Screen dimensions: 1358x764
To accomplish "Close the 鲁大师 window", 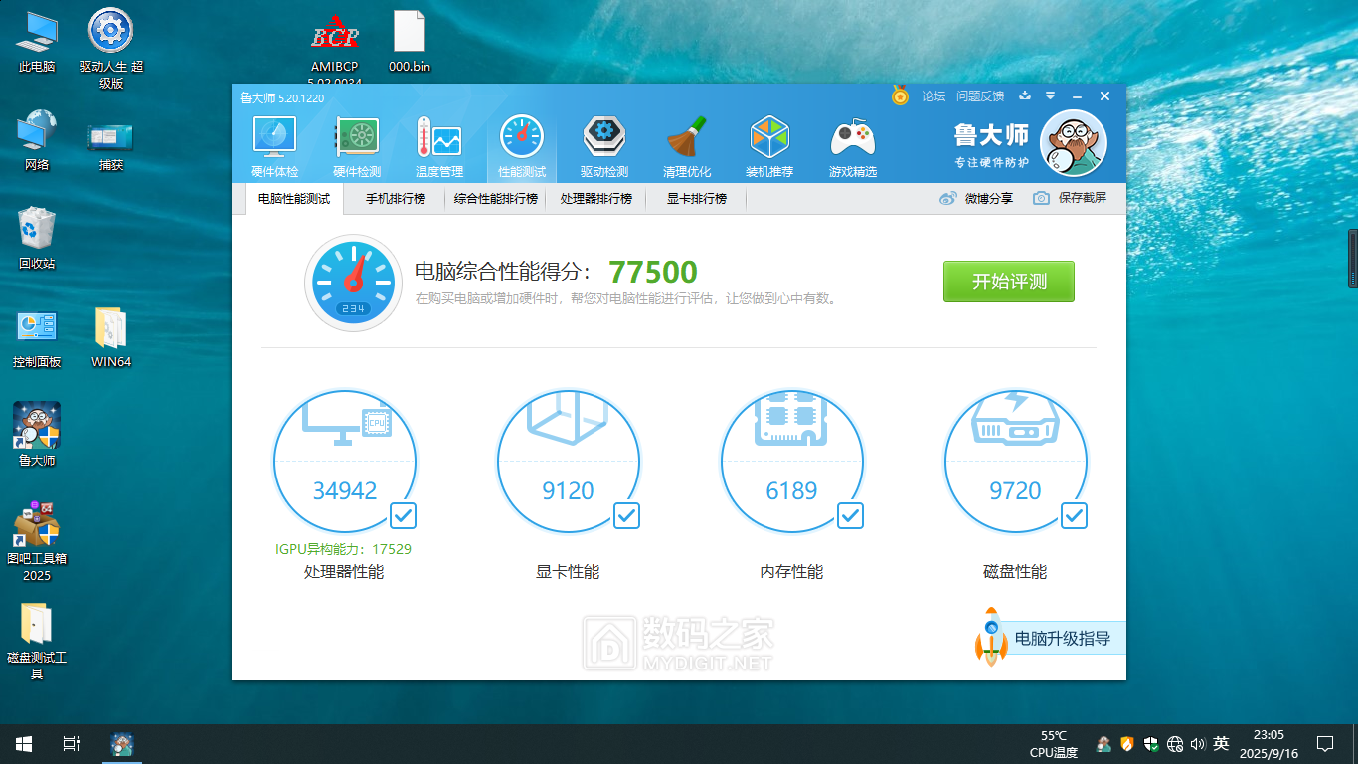I will [x=1104, y=96].
